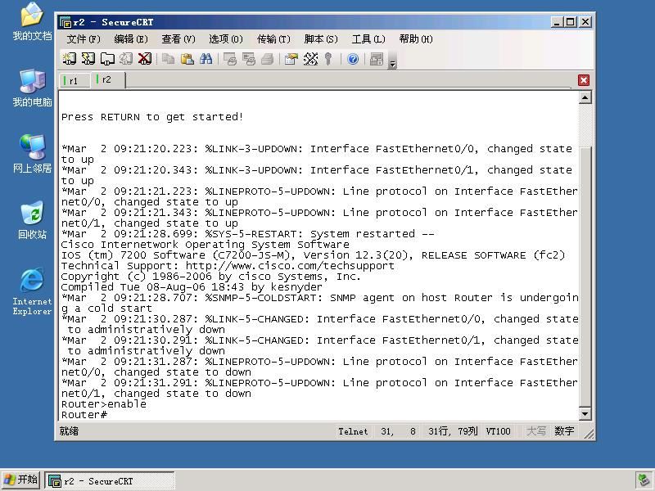Click the grayed Copy icon
The image size is (655, 491).
(x=169, y=59)
